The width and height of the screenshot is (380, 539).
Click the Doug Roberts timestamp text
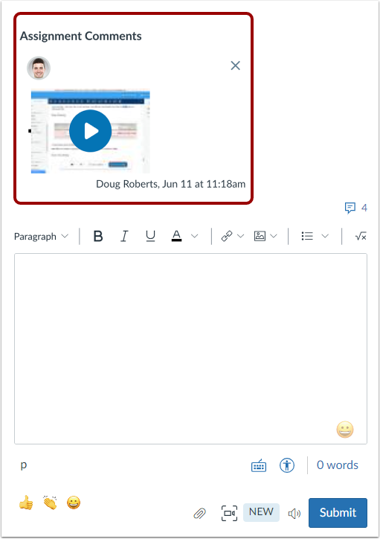click(x=170, y=184)
